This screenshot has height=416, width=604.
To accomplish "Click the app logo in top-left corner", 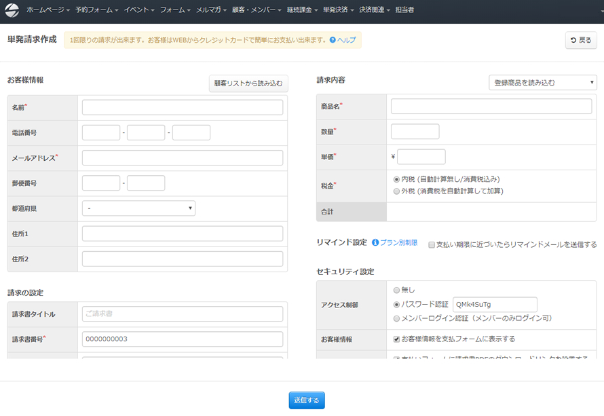I will [12, 10].
